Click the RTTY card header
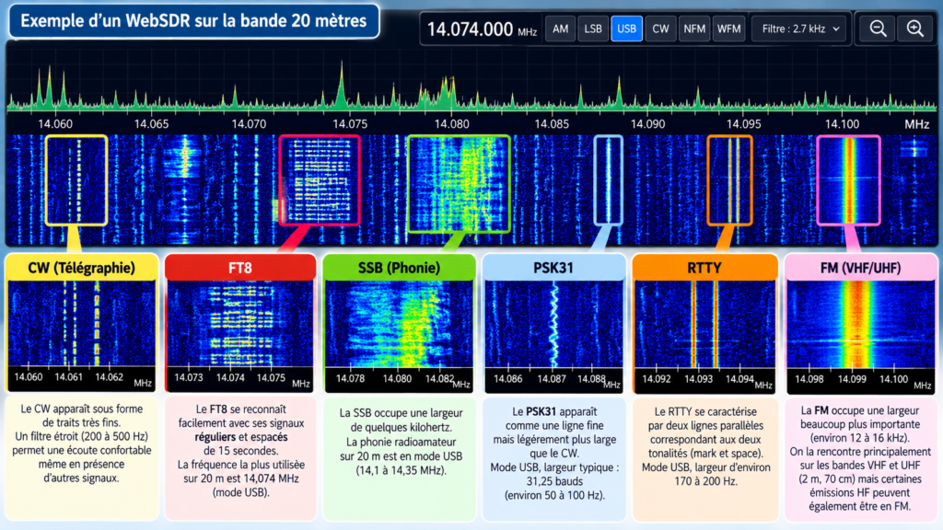Viewport: 943px width, 530px height. (x=704, y=268)
